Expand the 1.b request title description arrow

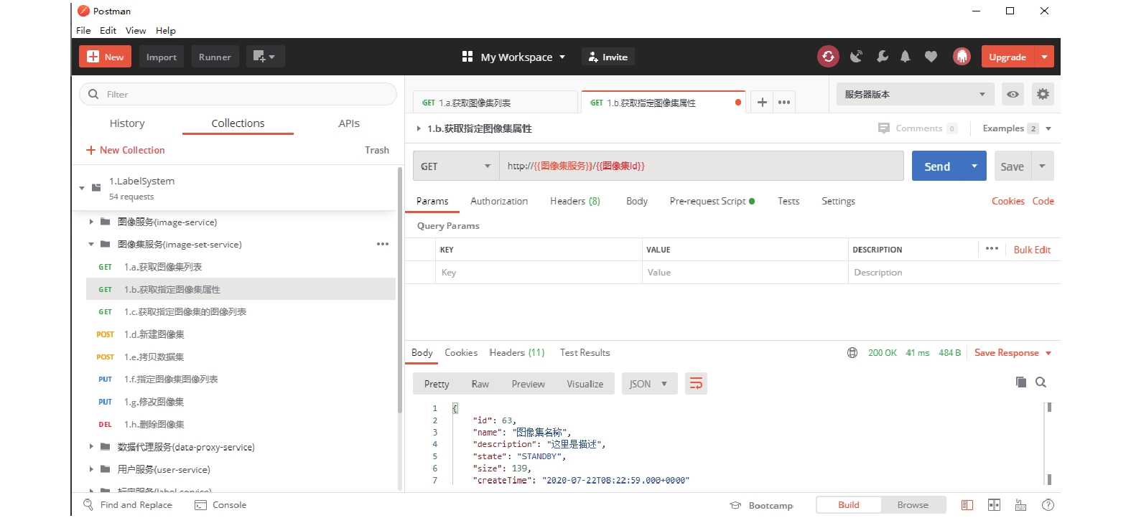[x=419, y=128]
